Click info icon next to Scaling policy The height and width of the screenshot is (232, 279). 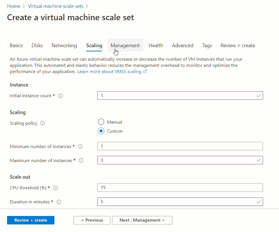click(x=43, y=123)
